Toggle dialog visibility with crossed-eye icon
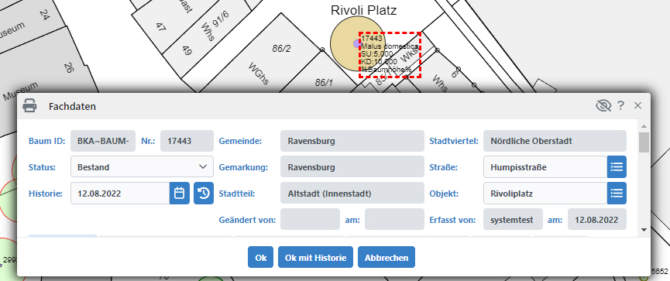 coord(603,106)
